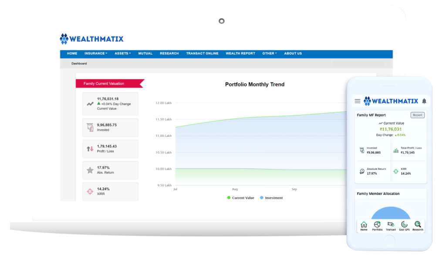446x260 pixels.
Task: Click the trend line icon beside Current Value
Action: click(90, 104)
